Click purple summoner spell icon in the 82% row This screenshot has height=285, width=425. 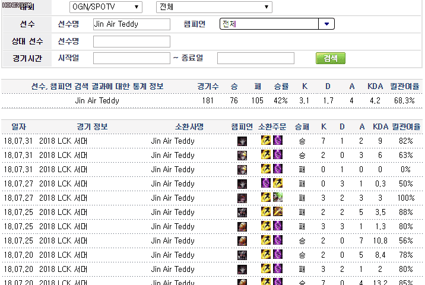(278, 140)
